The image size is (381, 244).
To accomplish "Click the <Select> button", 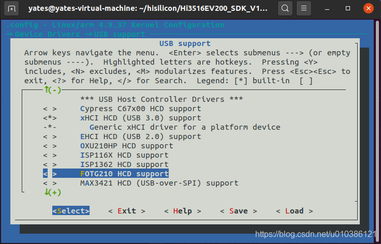I will 71,211.
